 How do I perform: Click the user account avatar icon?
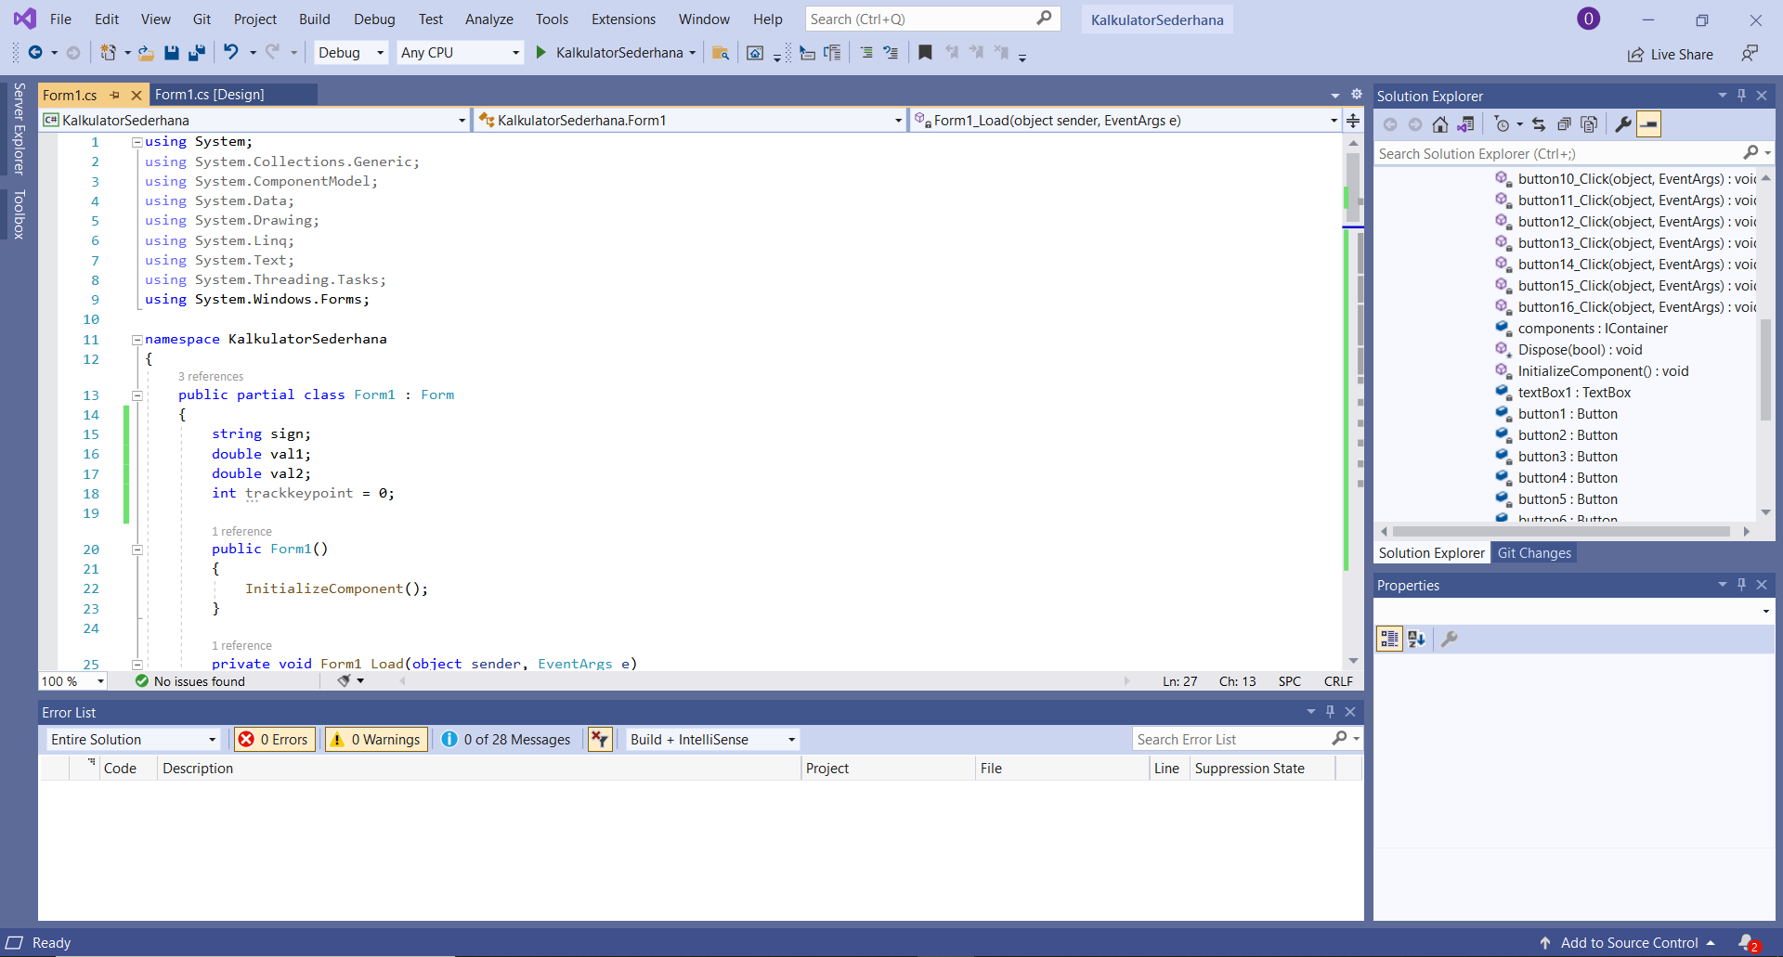coord(1588,19)
